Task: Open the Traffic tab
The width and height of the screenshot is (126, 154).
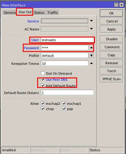Action: (x=52, y=13)
